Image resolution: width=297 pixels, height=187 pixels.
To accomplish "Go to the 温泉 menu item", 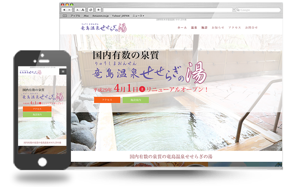I will pos(194,28).
